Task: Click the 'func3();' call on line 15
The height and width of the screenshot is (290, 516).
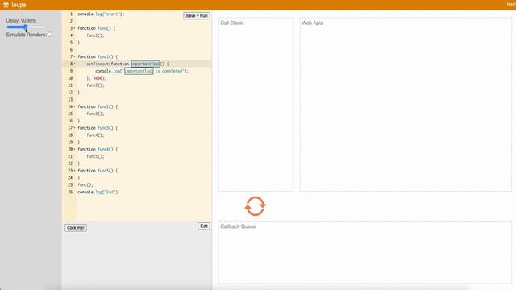Action: pyautogui.click(x=95, y=114)
